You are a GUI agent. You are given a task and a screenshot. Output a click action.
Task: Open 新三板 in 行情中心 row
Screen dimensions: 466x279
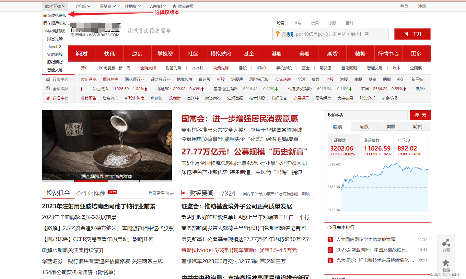click(417, 79)
